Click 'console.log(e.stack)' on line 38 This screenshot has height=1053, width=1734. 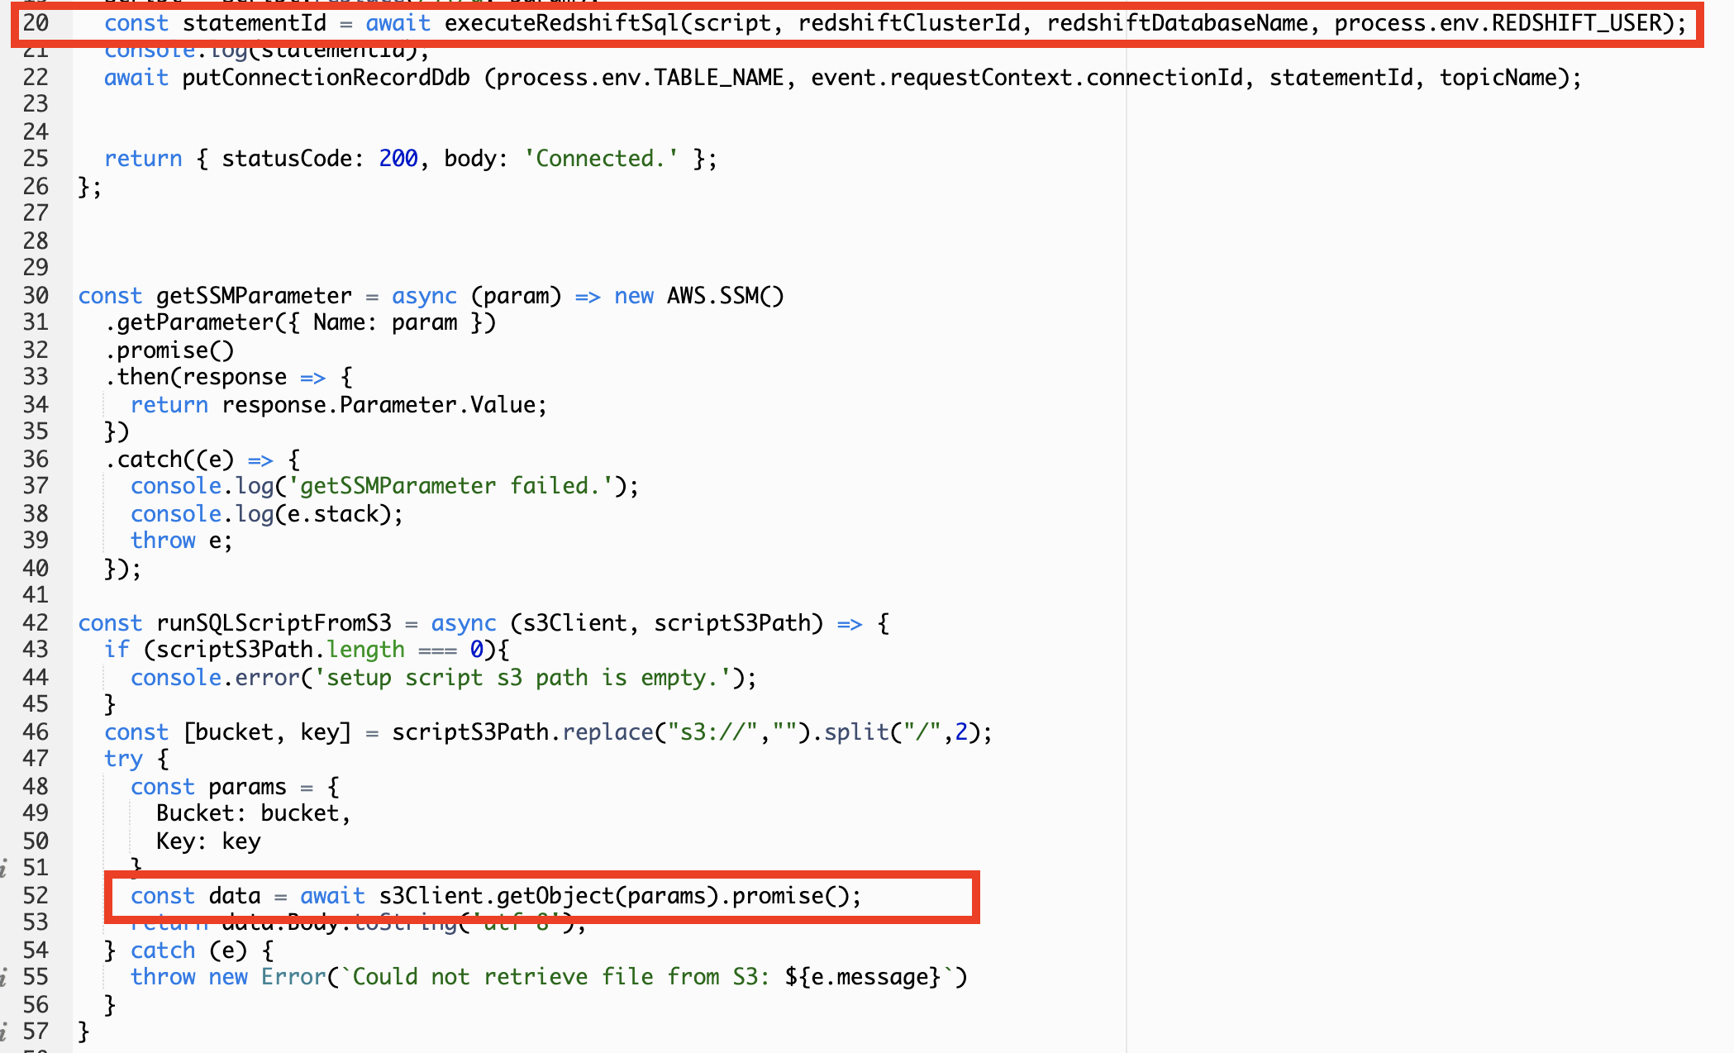click(x=261, y=513)
